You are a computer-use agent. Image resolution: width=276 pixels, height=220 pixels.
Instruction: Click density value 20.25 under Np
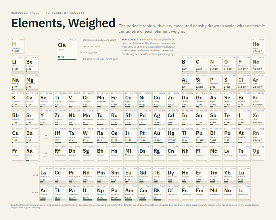(x=100, y=198)
